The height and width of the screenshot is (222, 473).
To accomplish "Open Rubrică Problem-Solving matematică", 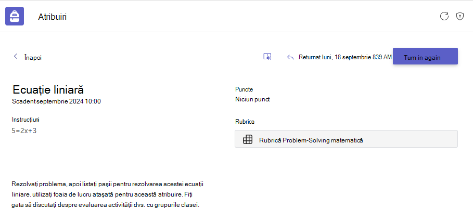I will tap(346, 139).
